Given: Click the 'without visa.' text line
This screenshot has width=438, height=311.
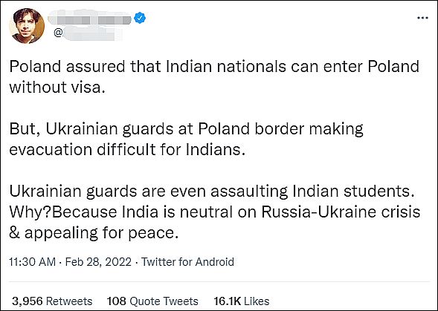Looking at the screenshot, I should [57, 87].
